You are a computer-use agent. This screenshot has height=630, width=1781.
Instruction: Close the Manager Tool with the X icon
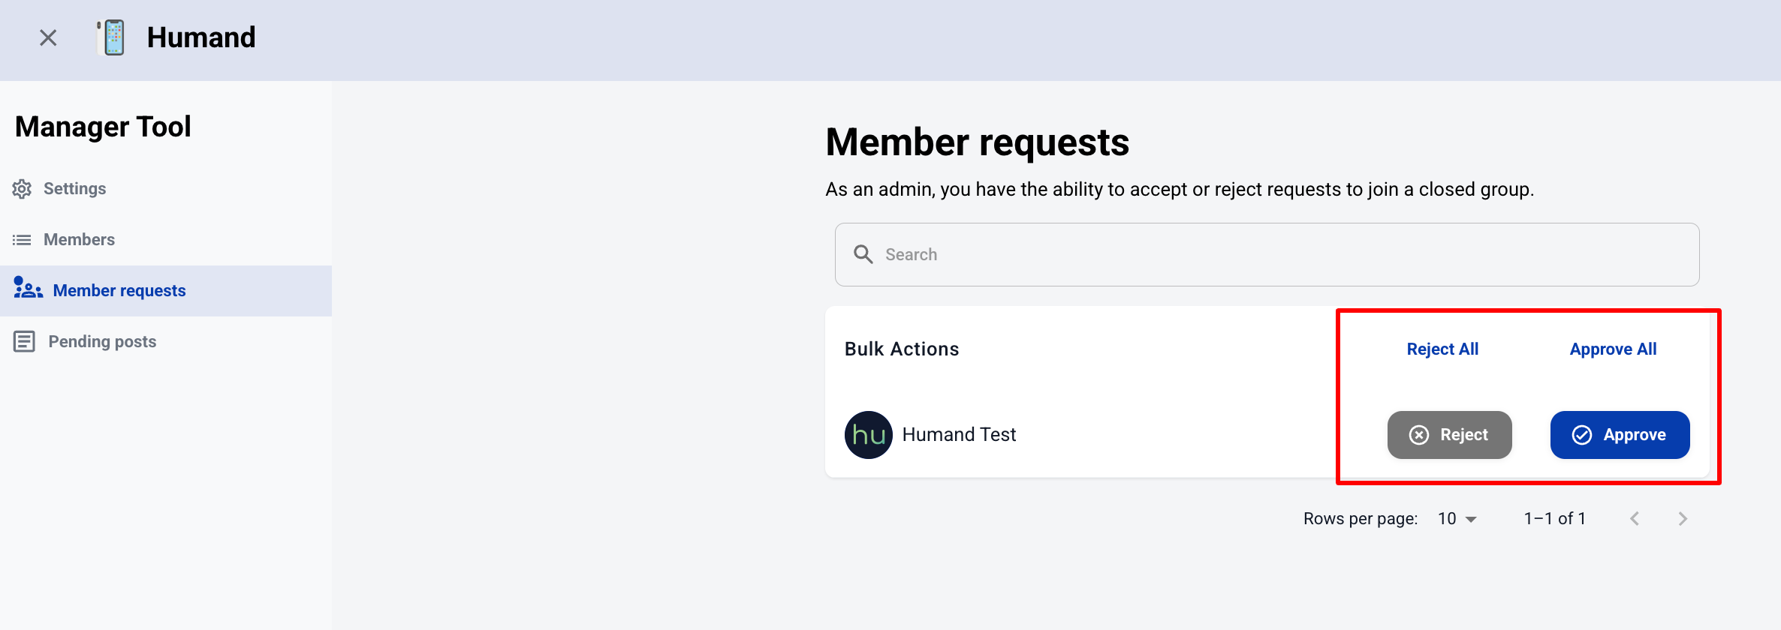48,37
